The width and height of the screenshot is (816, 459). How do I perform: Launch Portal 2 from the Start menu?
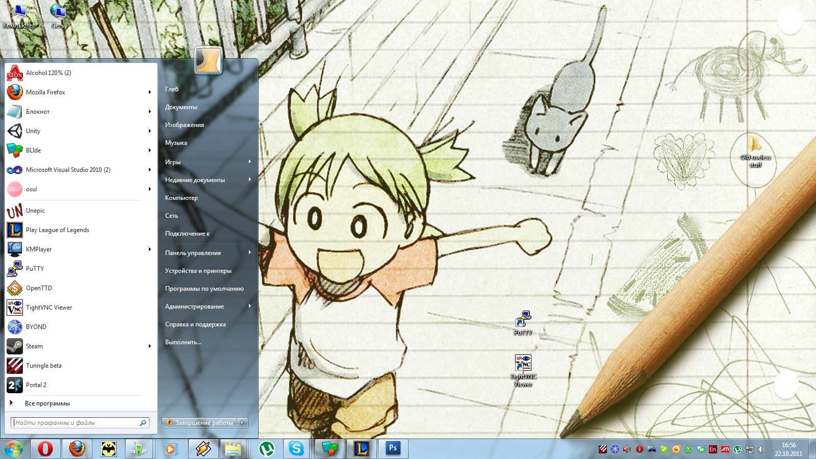pyautogui.click(x=36, y=385)
